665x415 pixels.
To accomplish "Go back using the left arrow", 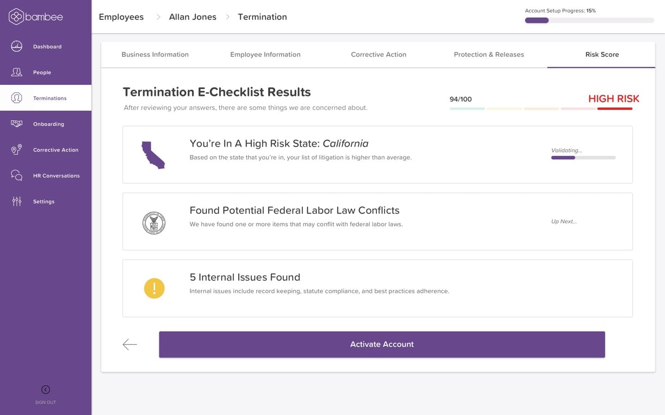I will click(x=130, y=344).
